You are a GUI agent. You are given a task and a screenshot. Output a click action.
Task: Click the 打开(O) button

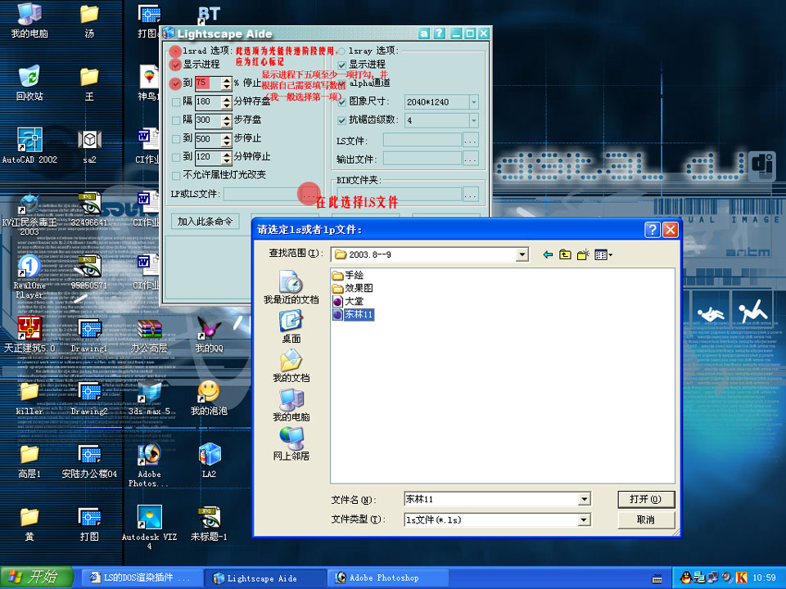(646, 499)
